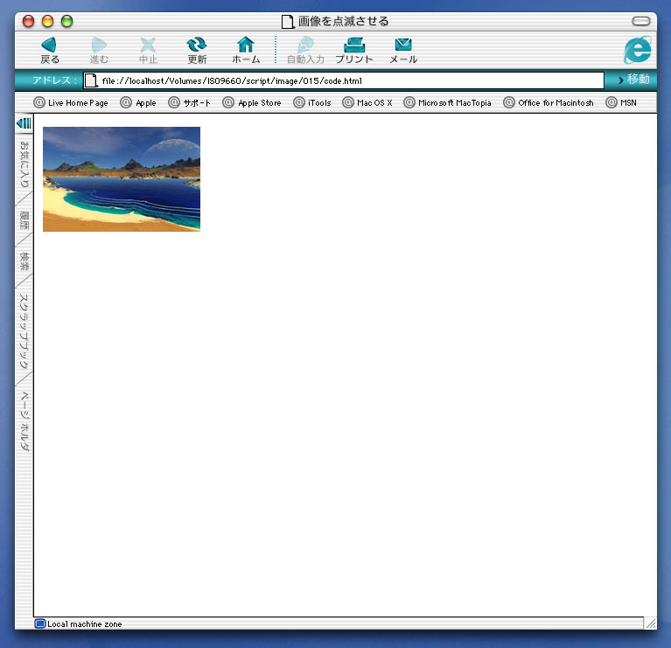This screenshot has height=648, width=671.
Task: Click the red close window button
Action: (x=28, y=21)
